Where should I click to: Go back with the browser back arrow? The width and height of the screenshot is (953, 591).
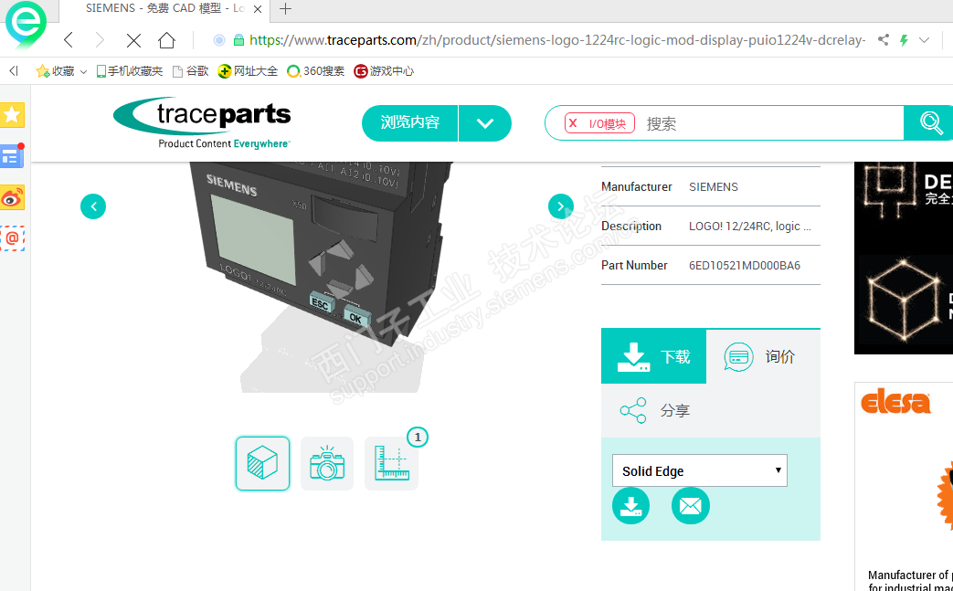coord(69,40)
